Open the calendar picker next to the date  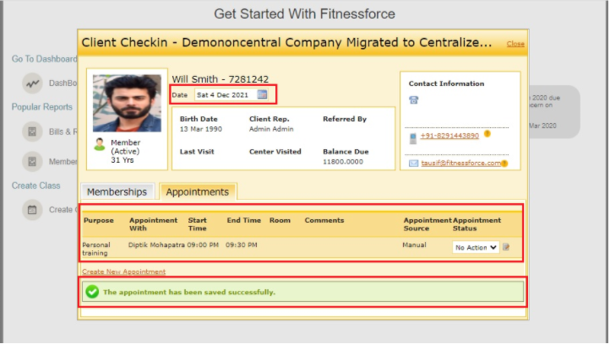click(262, 94)
